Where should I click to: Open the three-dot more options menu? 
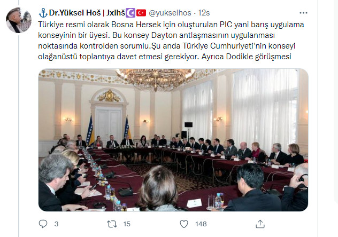pyautogui.click(x=303, y=13)
